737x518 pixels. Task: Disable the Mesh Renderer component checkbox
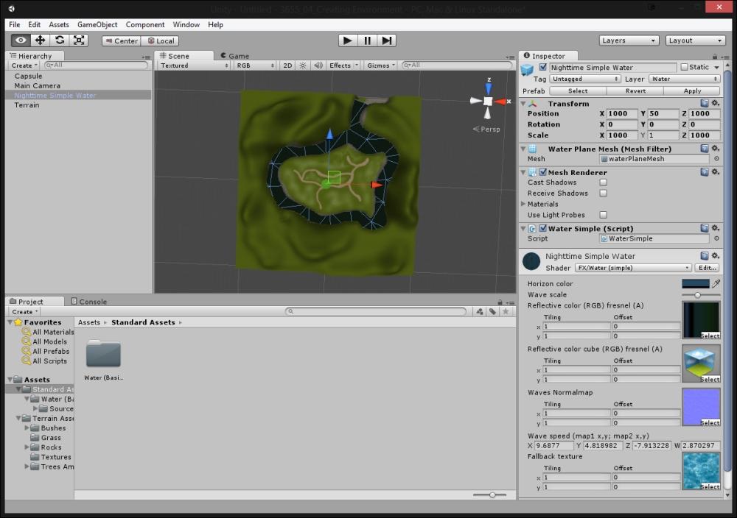(543, 172)
